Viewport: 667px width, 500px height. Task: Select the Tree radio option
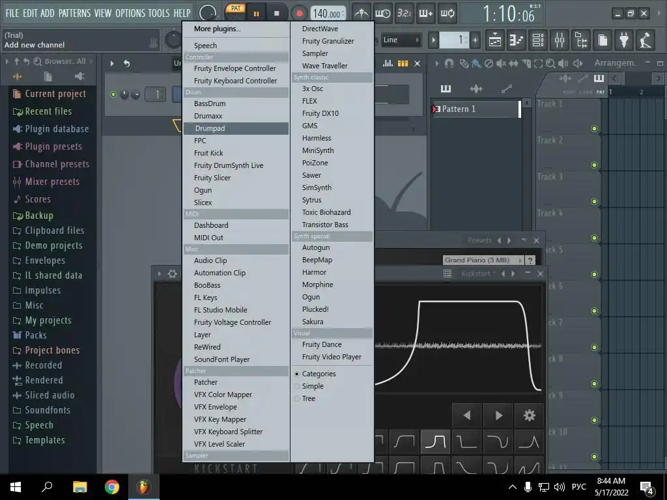click(x=305, y=398)
